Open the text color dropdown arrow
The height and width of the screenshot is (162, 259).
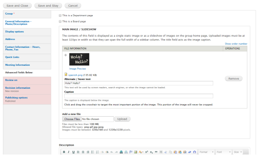143,152
